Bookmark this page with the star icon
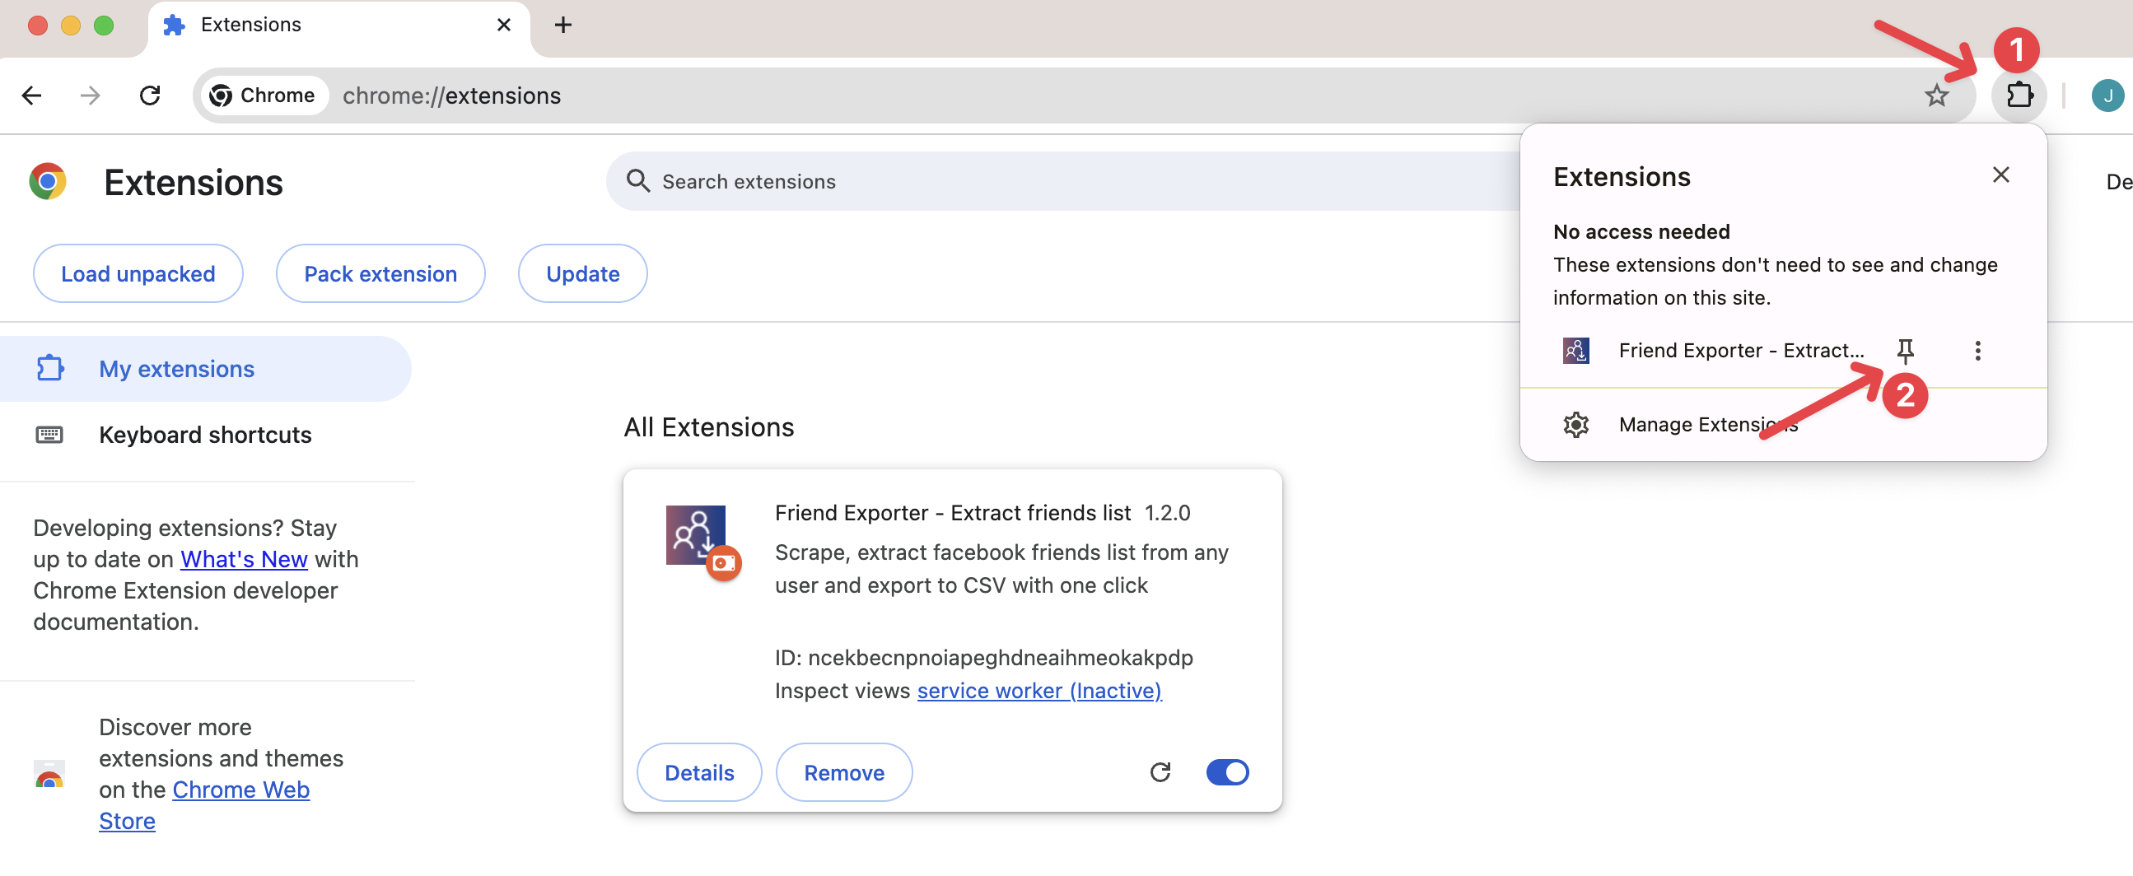This screenshot has height=876, width=2133. [1936, 96]
